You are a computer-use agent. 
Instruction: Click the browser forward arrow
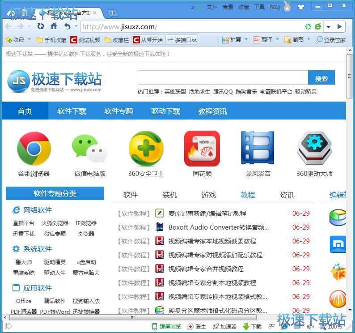pyautogui.click(x=21, y=26)
